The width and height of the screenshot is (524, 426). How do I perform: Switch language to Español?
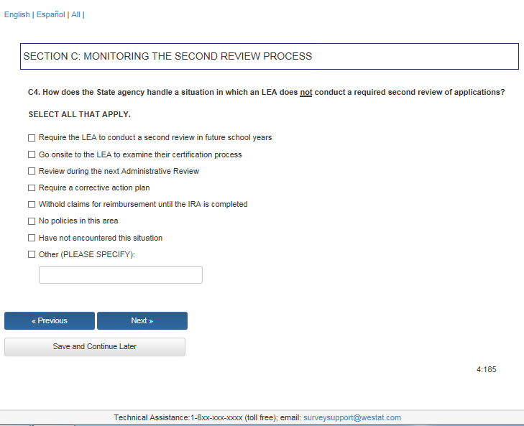click(x=50, y=15)
